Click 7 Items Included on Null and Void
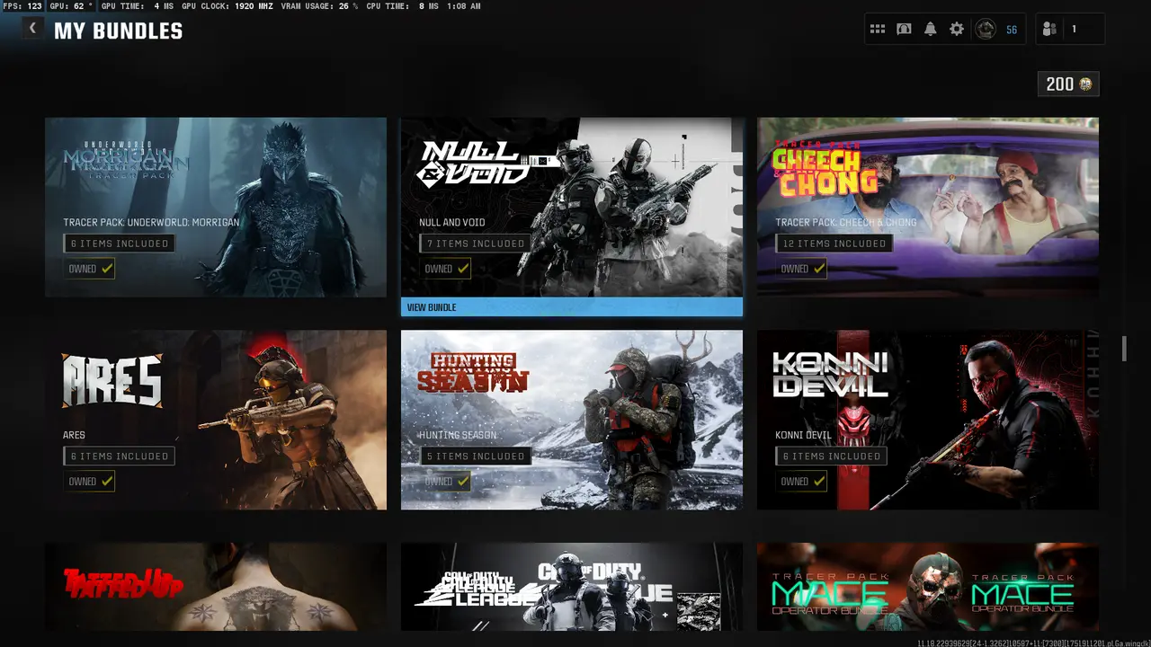This screenshot has height=647, width=1151. pos(476,244)
